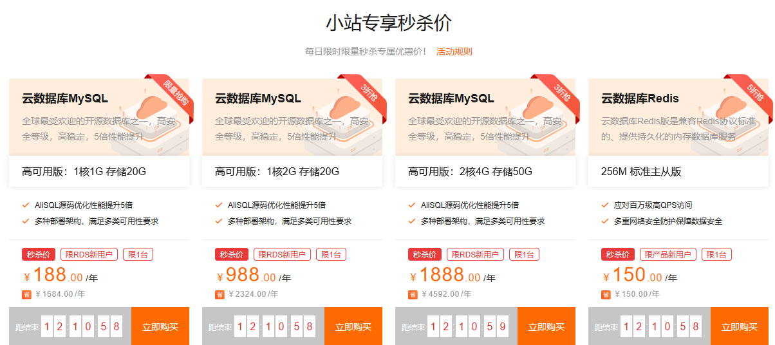
Task: Click the orange 省 icon beside ¥1684.00
Action: 26,295
